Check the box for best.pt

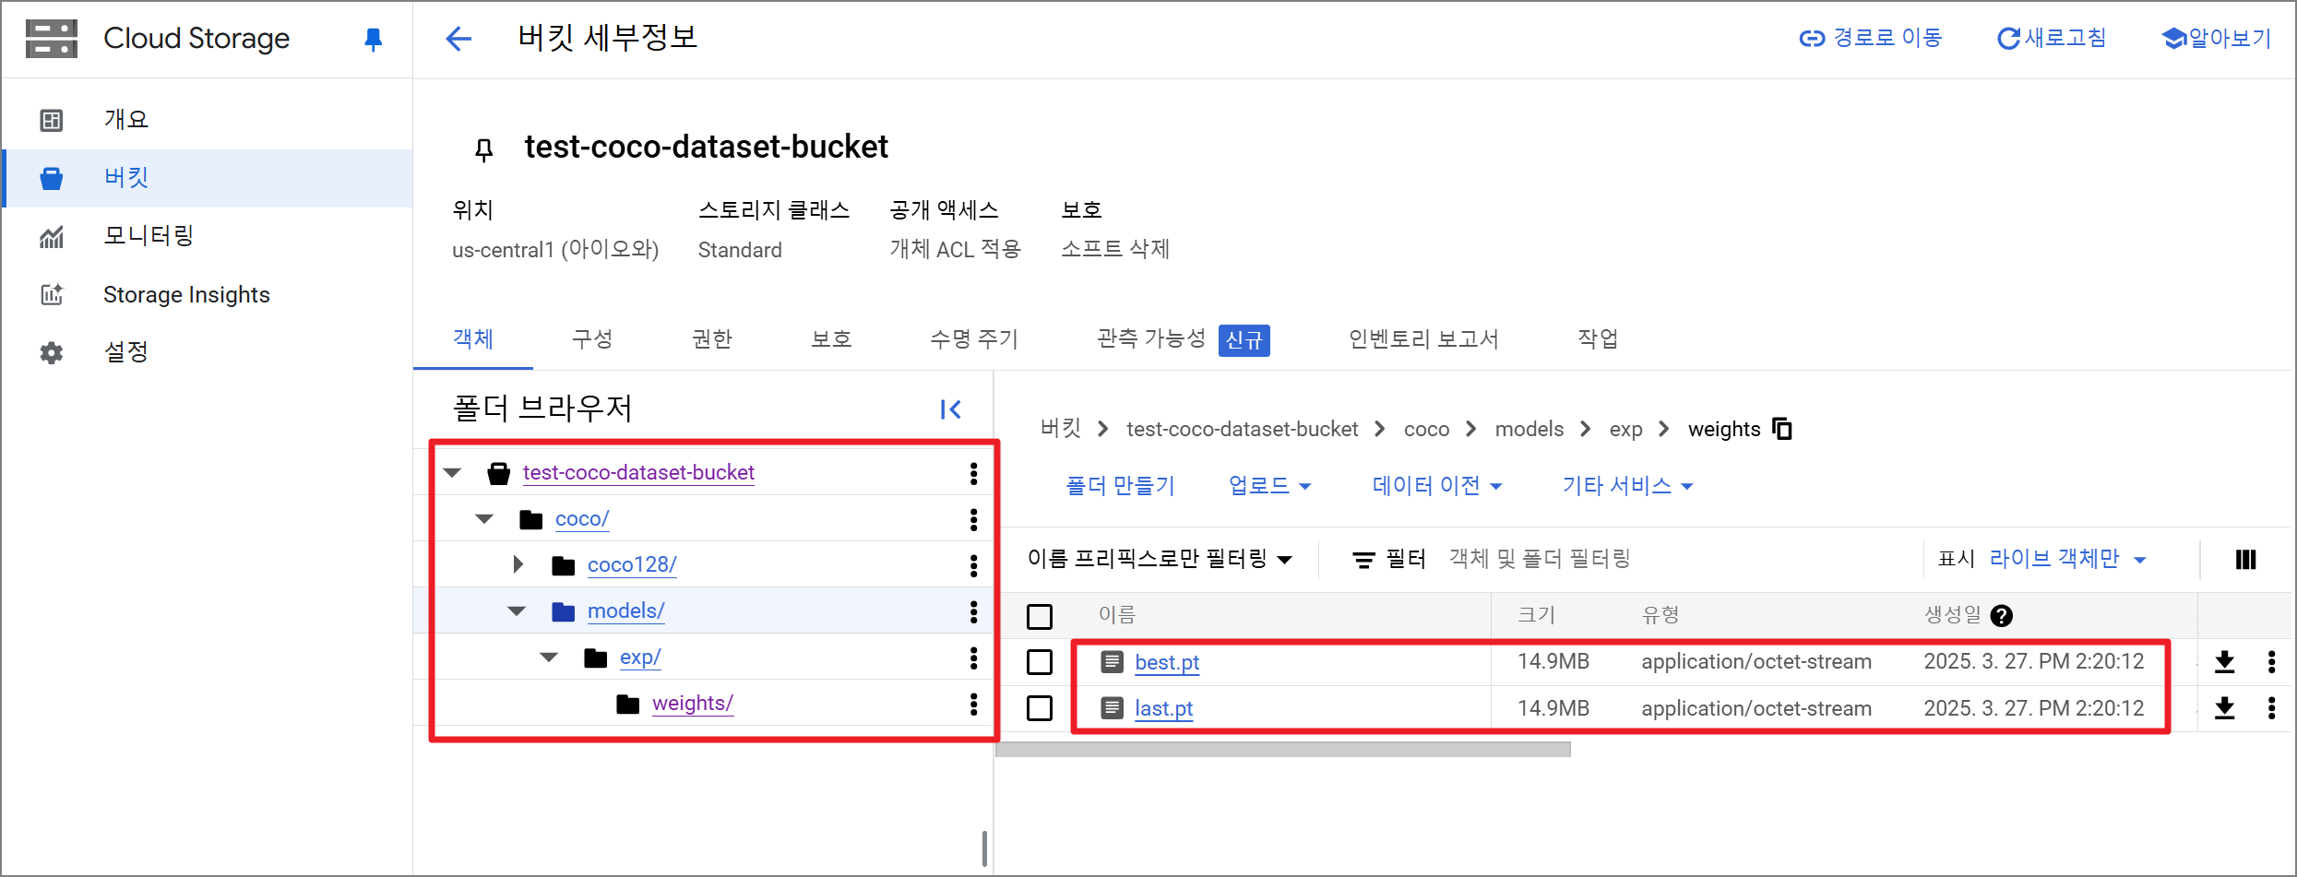(x=1040, y=662)
